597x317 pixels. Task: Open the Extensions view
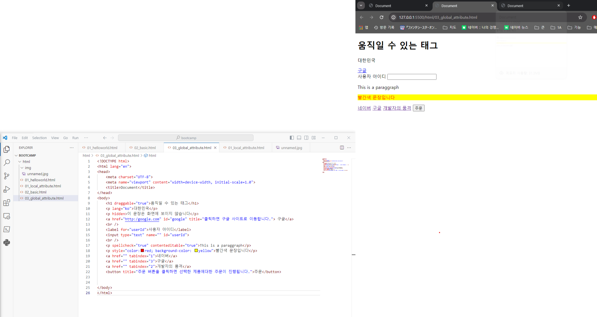7,203
